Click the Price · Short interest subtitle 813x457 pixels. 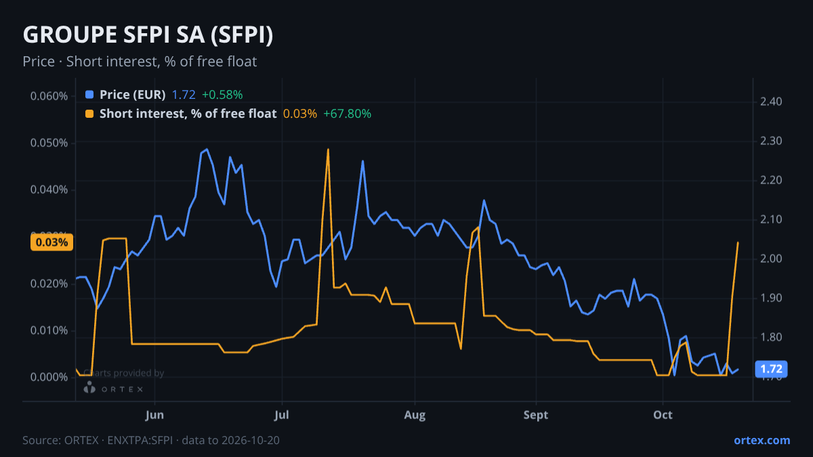coord(140,62)
